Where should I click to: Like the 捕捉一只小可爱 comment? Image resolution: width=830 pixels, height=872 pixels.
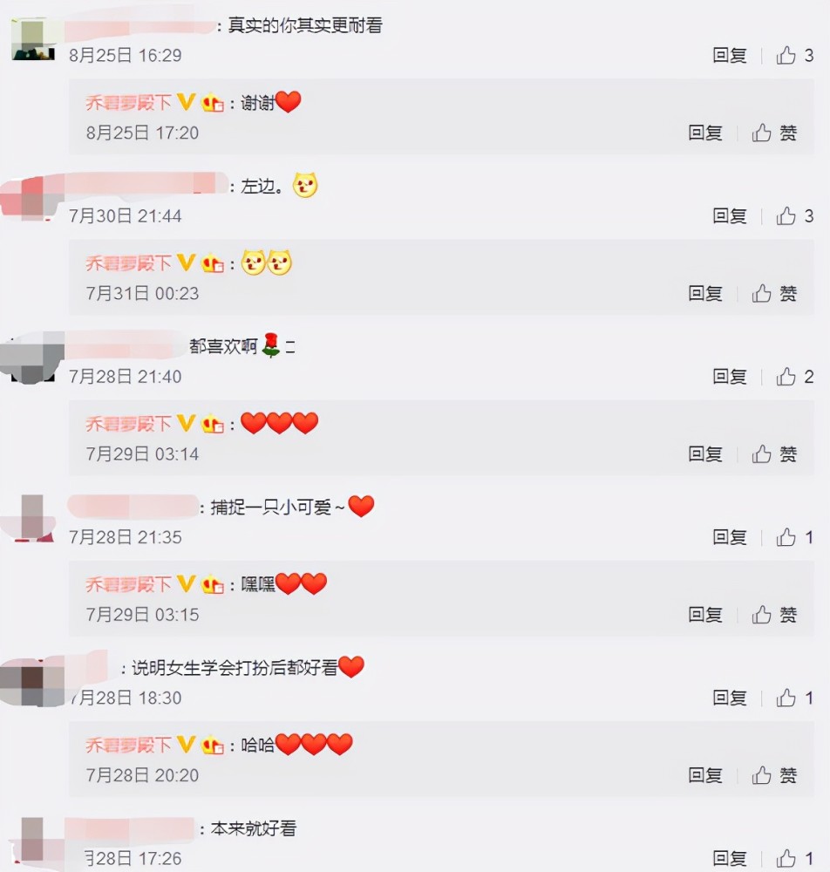tap(794, 537)
